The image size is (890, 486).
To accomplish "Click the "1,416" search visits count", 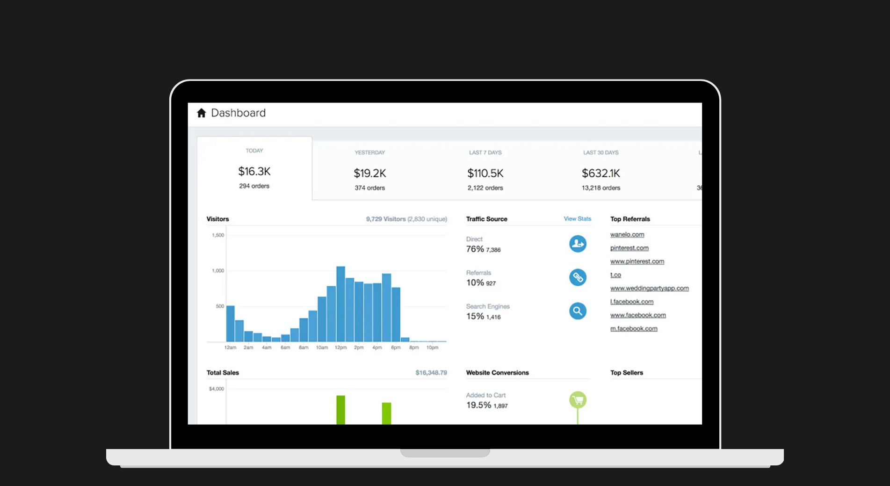I will click(x=493, y=317).
